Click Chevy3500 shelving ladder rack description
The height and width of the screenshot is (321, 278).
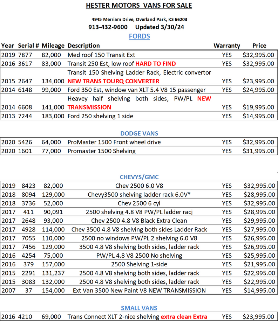tap(139, 195)
